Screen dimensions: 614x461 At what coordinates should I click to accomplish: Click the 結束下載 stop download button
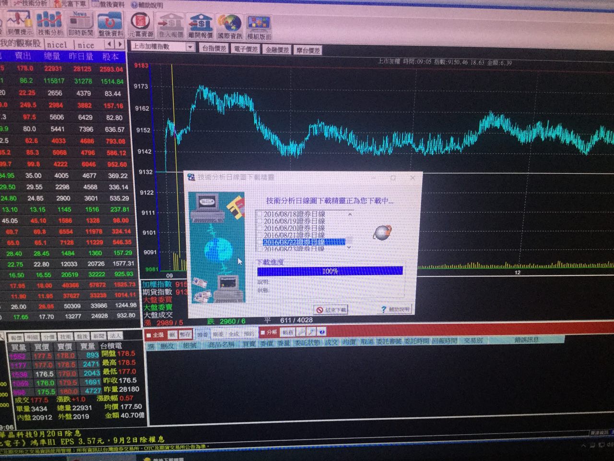331,310
